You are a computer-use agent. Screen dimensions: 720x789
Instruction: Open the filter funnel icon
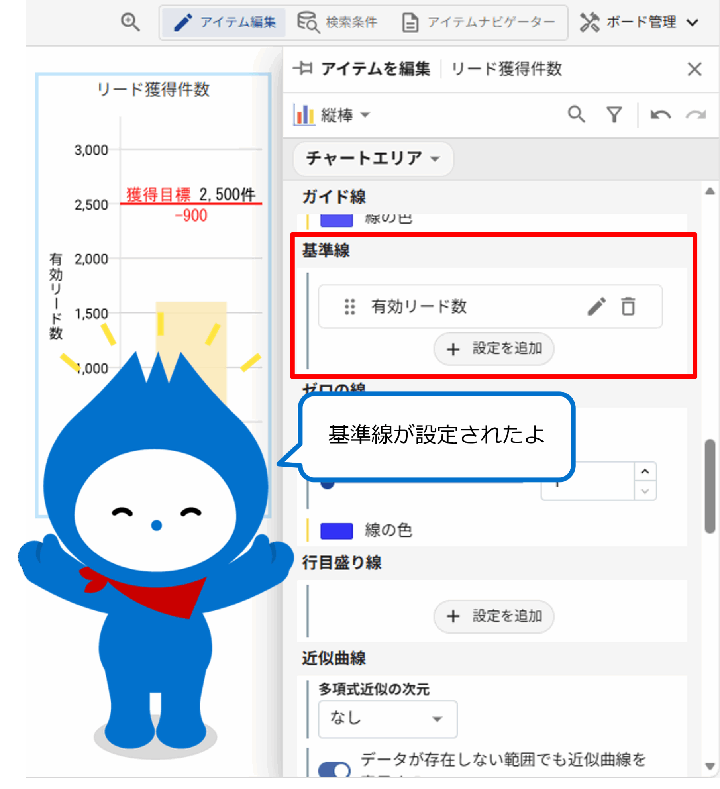tap(614, 115)
